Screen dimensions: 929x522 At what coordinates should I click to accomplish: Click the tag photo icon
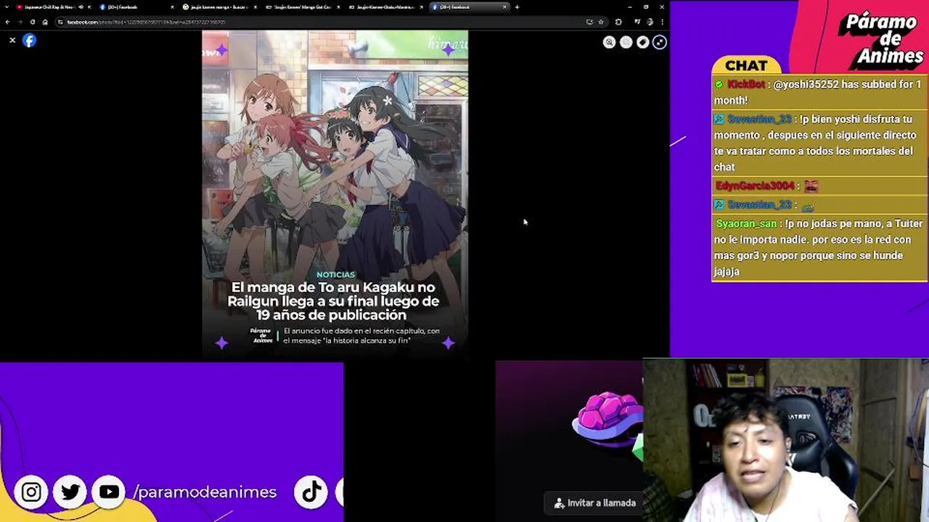tap(643, 43)
